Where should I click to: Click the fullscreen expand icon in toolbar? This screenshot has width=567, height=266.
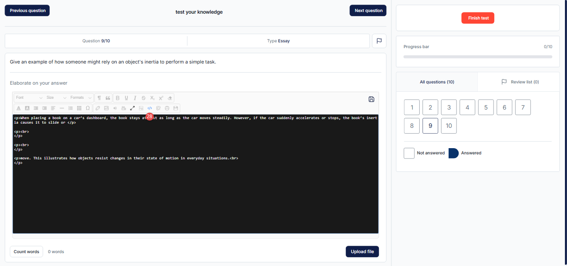point(132,108)
